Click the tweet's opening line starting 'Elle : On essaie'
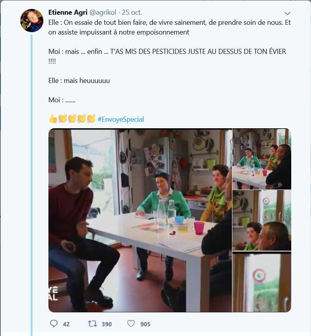Viewport: 311px width, 336px height. coord(169,22)
